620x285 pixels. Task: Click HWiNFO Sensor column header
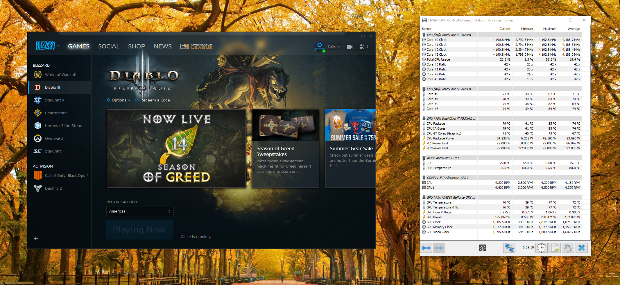[449, 29]
